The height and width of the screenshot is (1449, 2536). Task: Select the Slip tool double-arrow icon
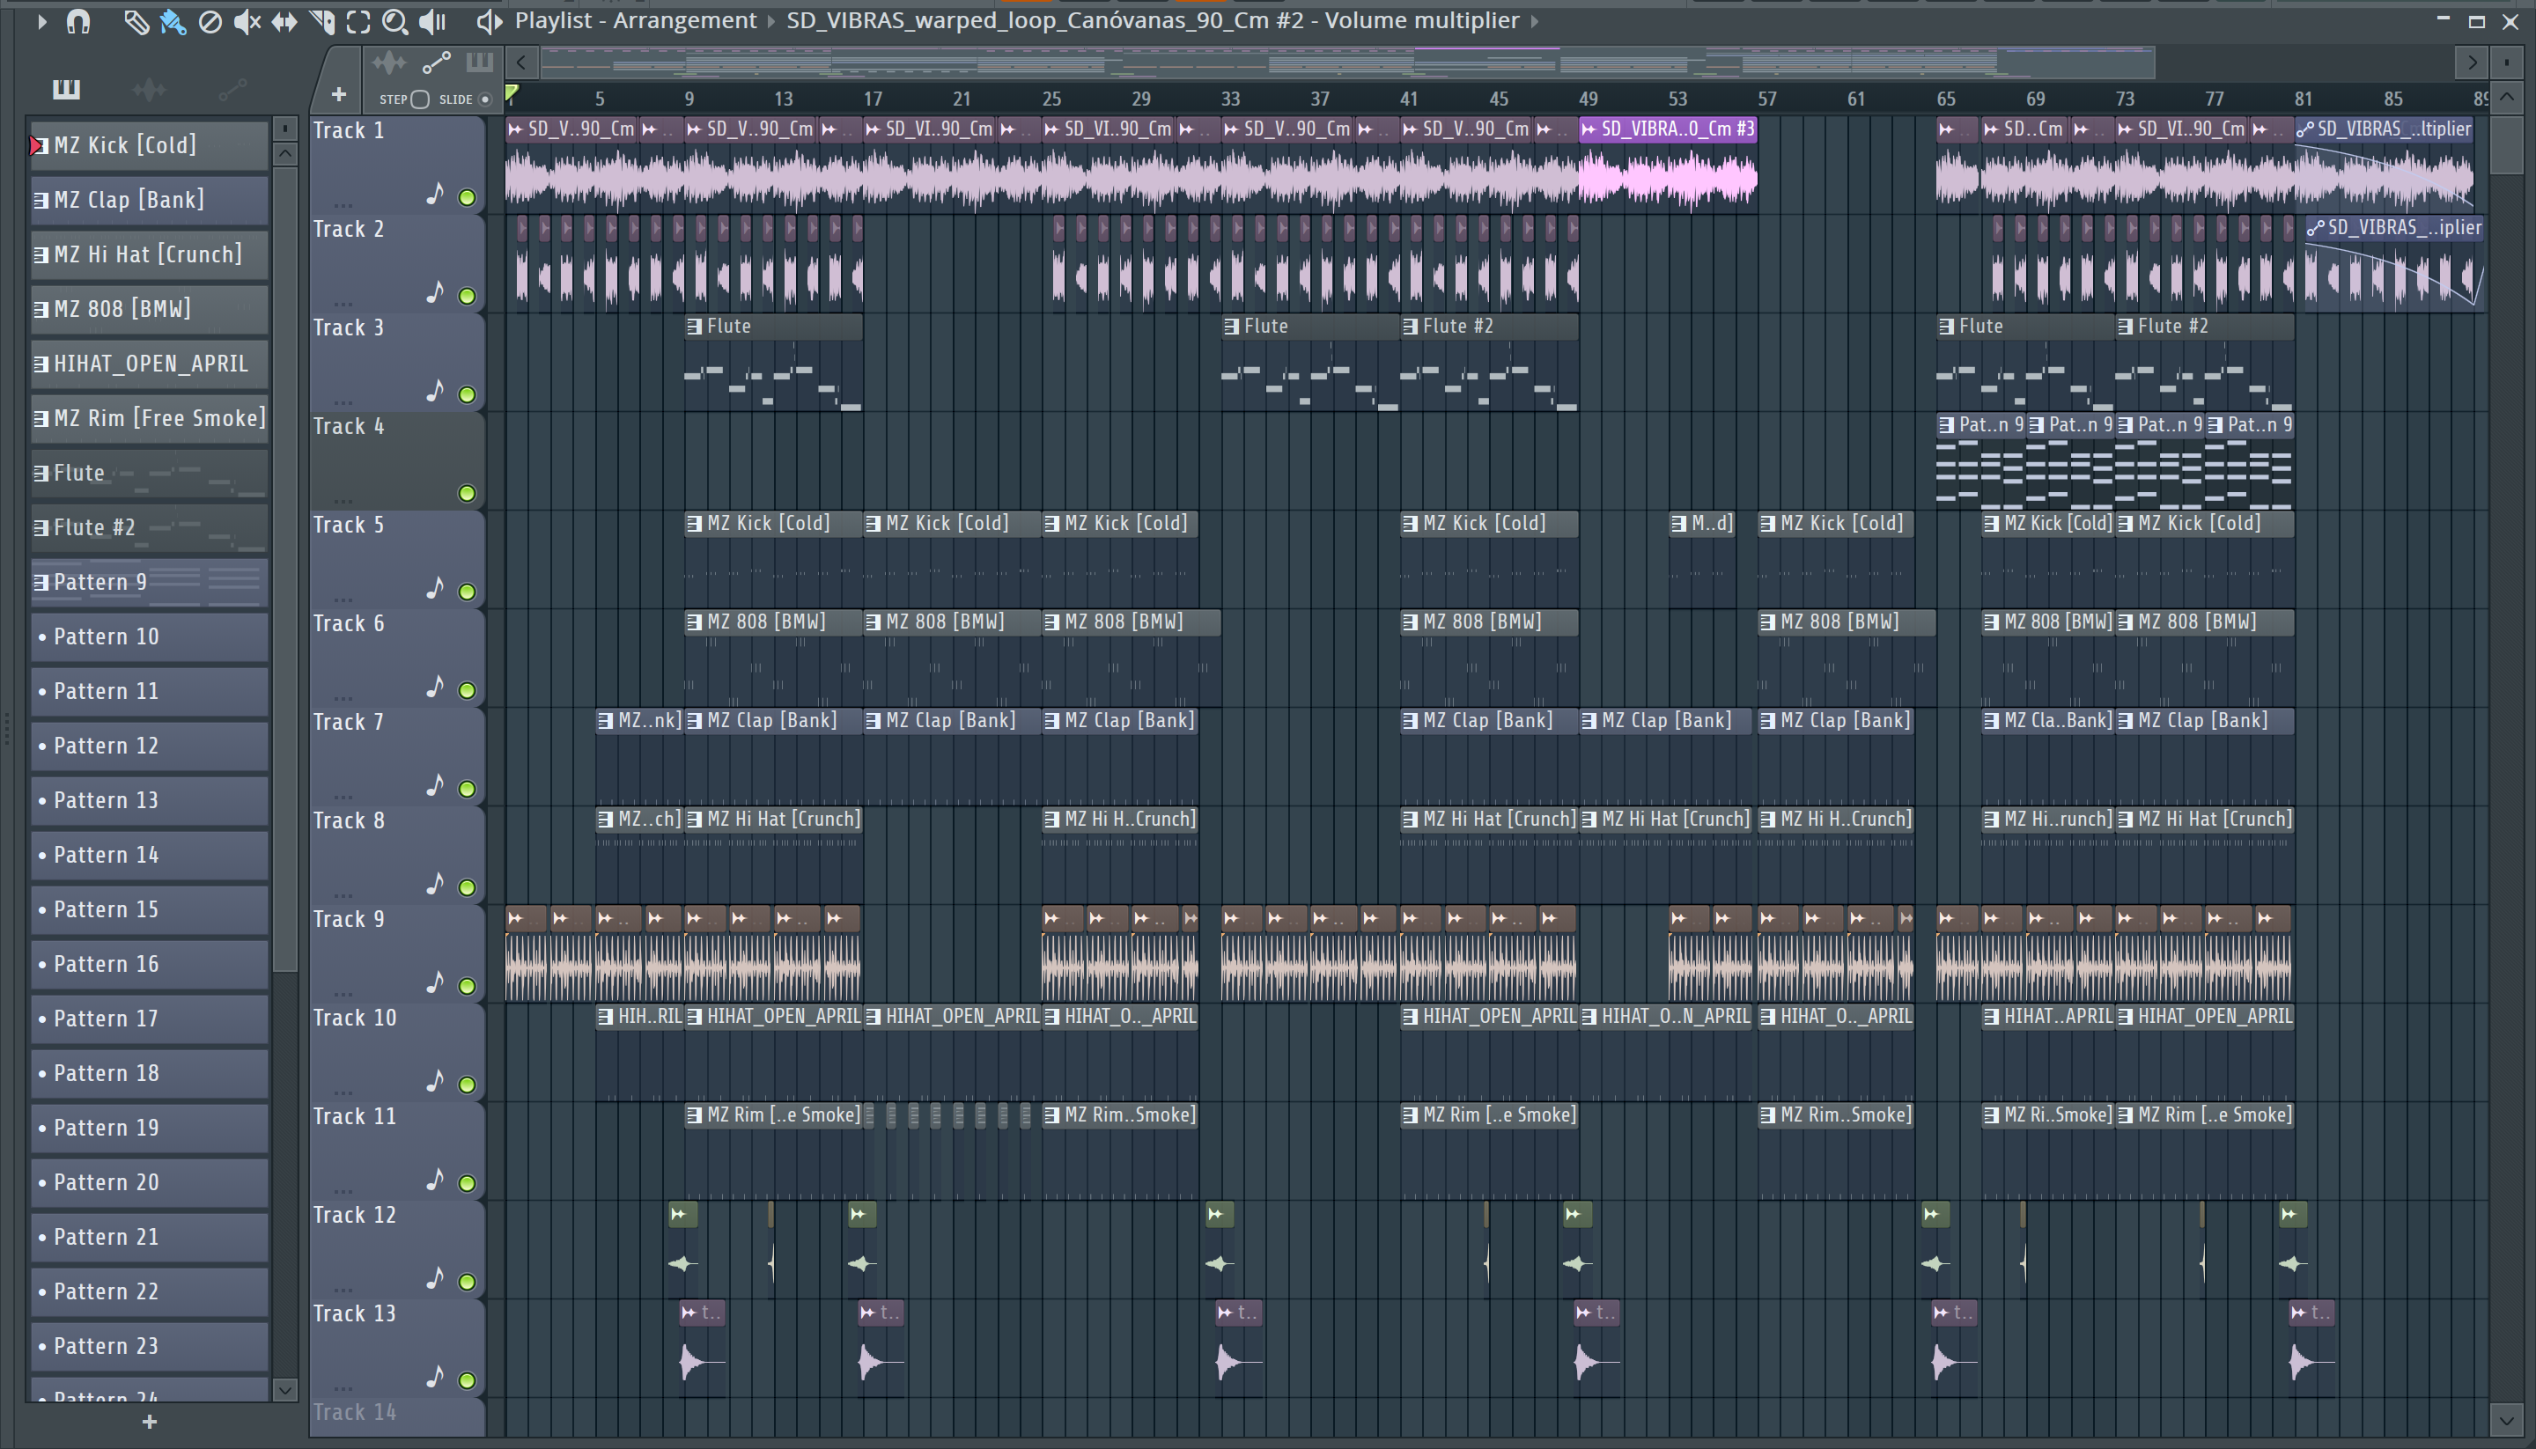coord(284,22)
